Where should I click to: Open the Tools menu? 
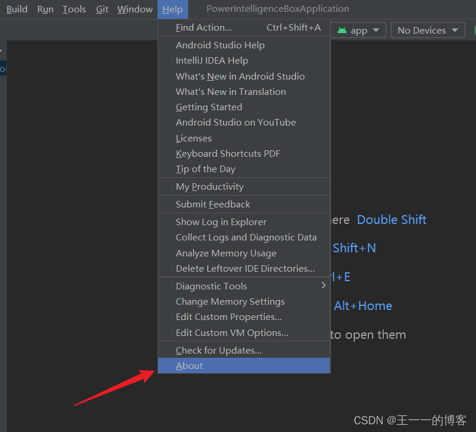[74, 9]
